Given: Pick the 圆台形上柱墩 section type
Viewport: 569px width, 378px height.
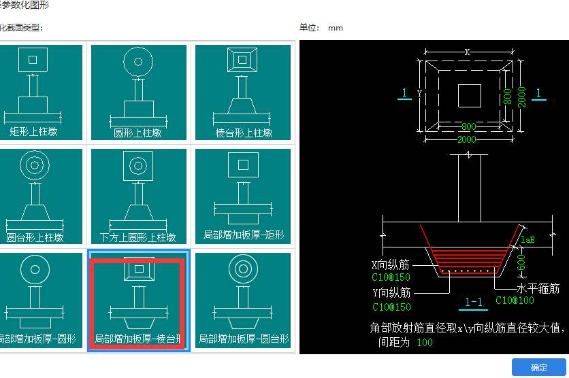Looking at the screenshot, I should tap(40, 196).
